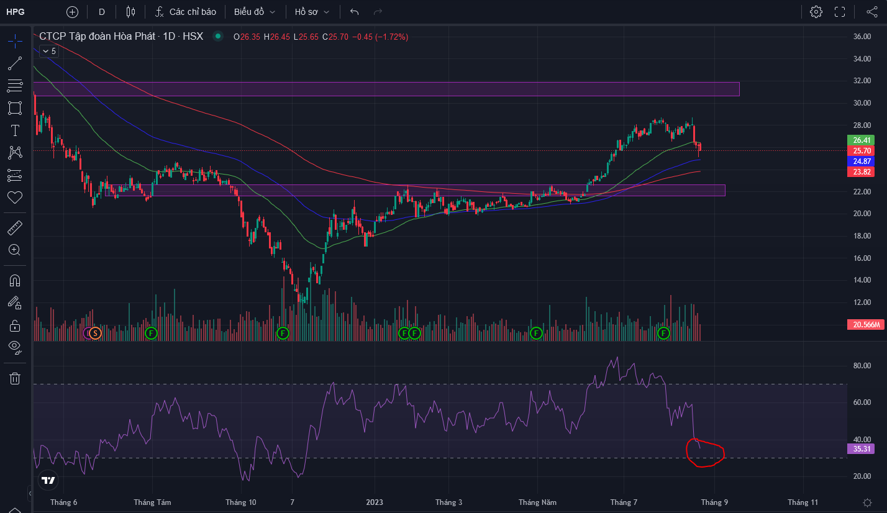Change the D time interval
887x513 pixels.
click(102, 12)
